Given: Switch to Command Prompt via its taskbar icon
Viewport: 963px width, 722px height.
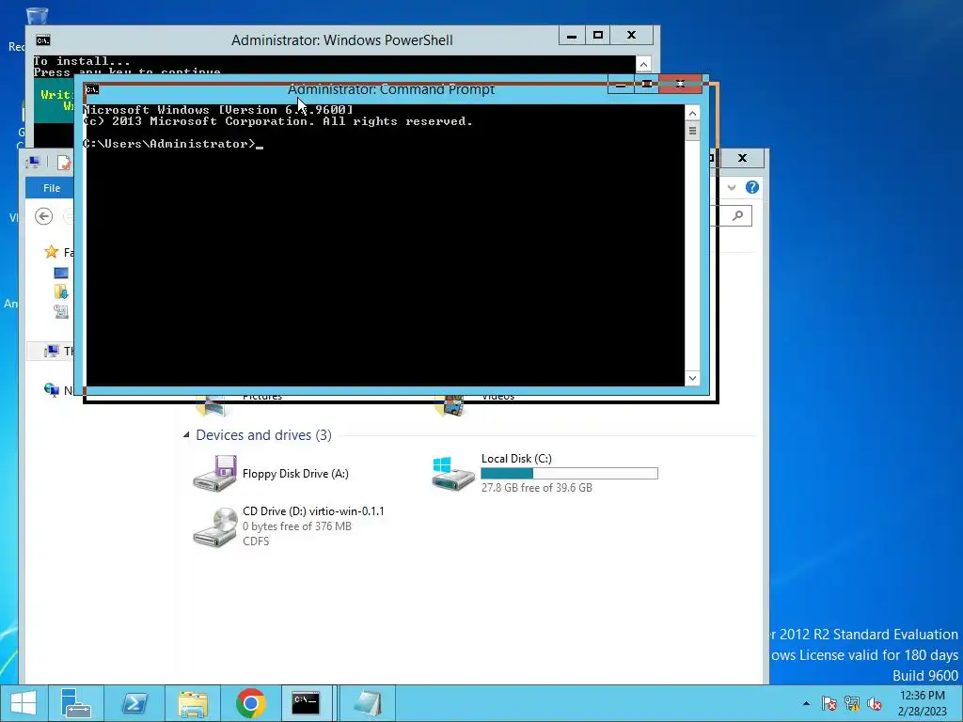Looking at the screenshot, I should (x=306, y=703).
